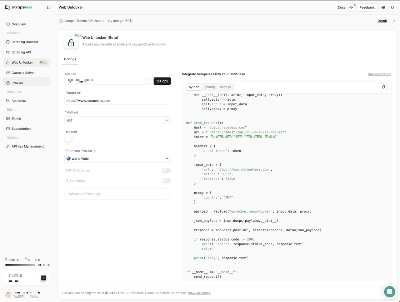400x302 pixels.
Task: Open the chat support bubble
Action: (389, 292)
